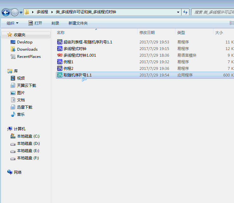Image resolution: width=234 pixels, height=203 pixels.
Task: Open the 视频 library
Action: pos(21,78)
